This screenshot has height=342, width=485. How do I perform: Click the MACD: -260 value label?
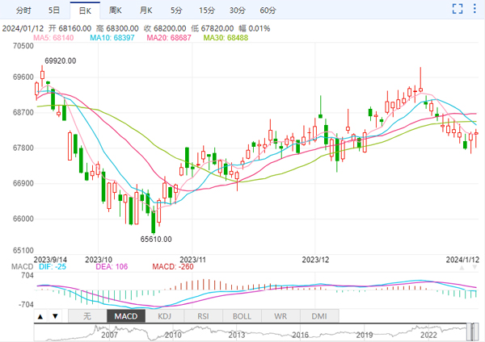[x=173, y=267]
